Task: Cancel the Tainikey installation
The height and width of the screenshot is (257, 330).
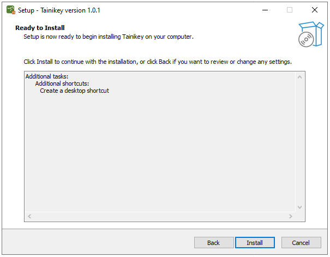Action: point(301,243)
